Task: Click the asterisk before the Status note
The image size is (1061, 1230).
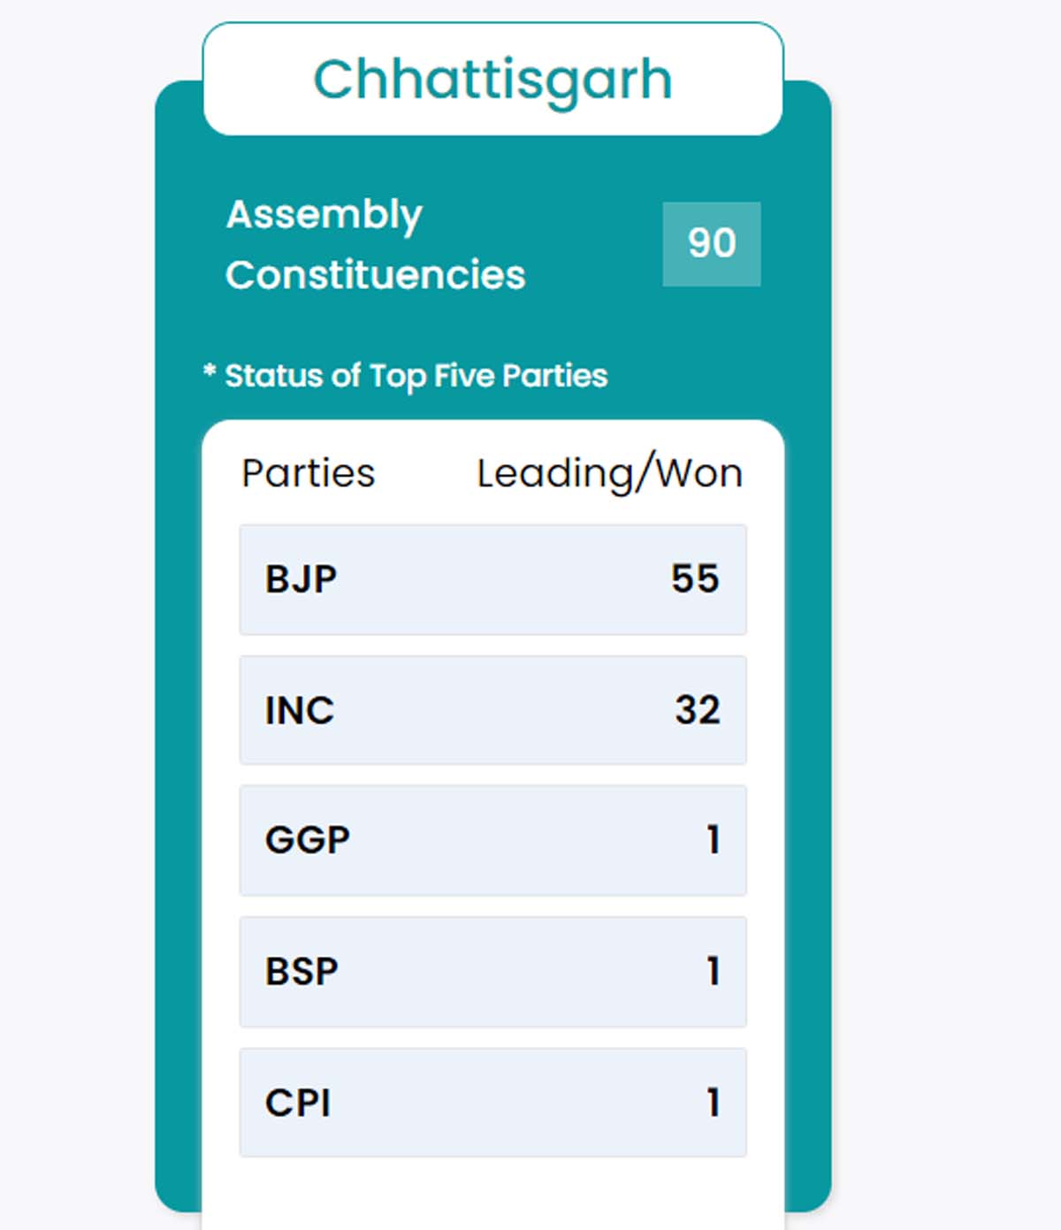Action: point(210,371)
